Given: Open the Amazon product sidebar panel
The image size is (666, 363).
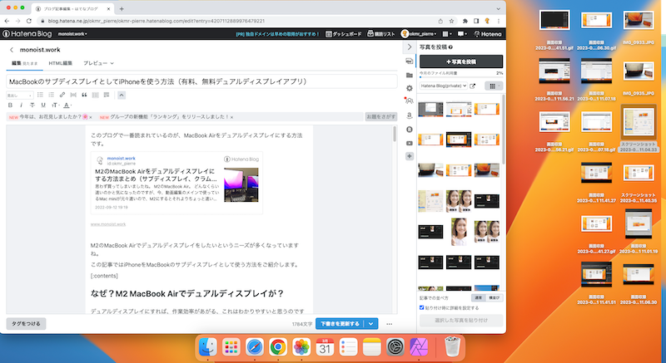Looking at the screenshot, I should pos(410,115).
